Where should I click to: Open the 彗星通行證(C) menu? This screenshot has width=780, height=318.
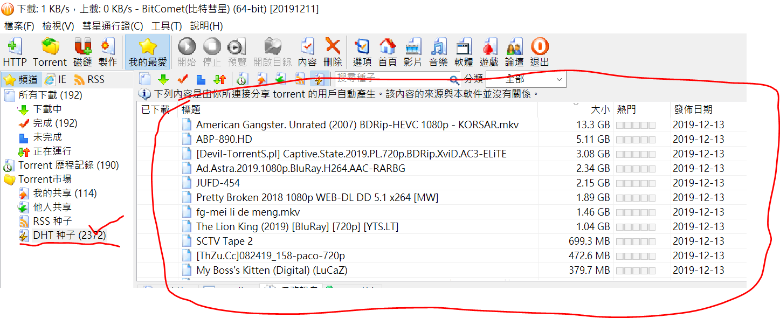point(113,26)
